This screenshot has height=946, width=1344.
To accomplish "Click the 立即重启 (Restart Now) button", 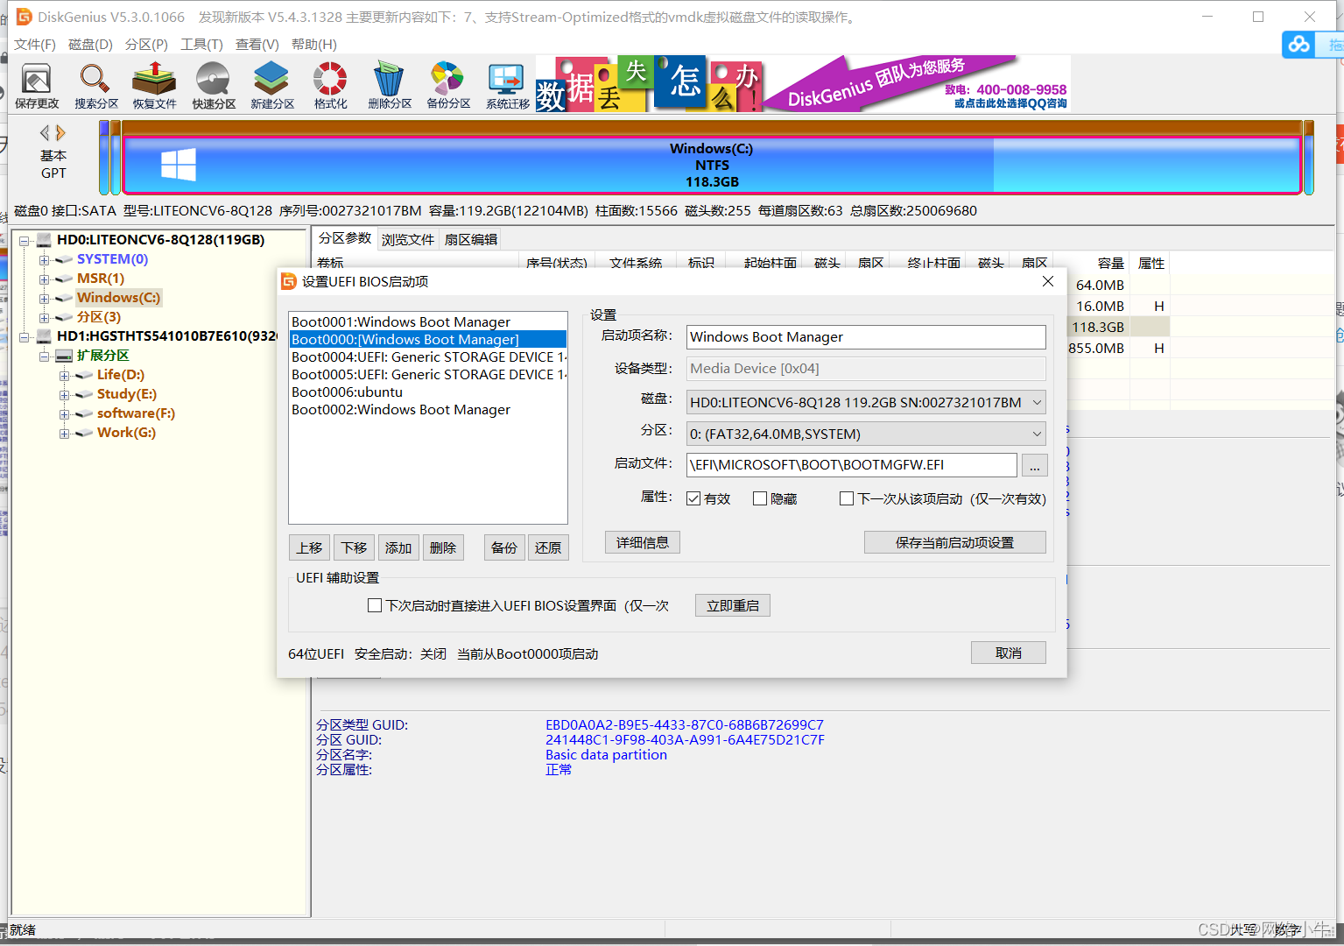I will coord(733,605).
